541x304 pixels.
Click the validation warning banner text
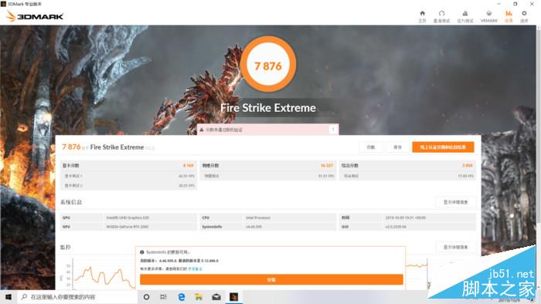[x=224, y=130]
